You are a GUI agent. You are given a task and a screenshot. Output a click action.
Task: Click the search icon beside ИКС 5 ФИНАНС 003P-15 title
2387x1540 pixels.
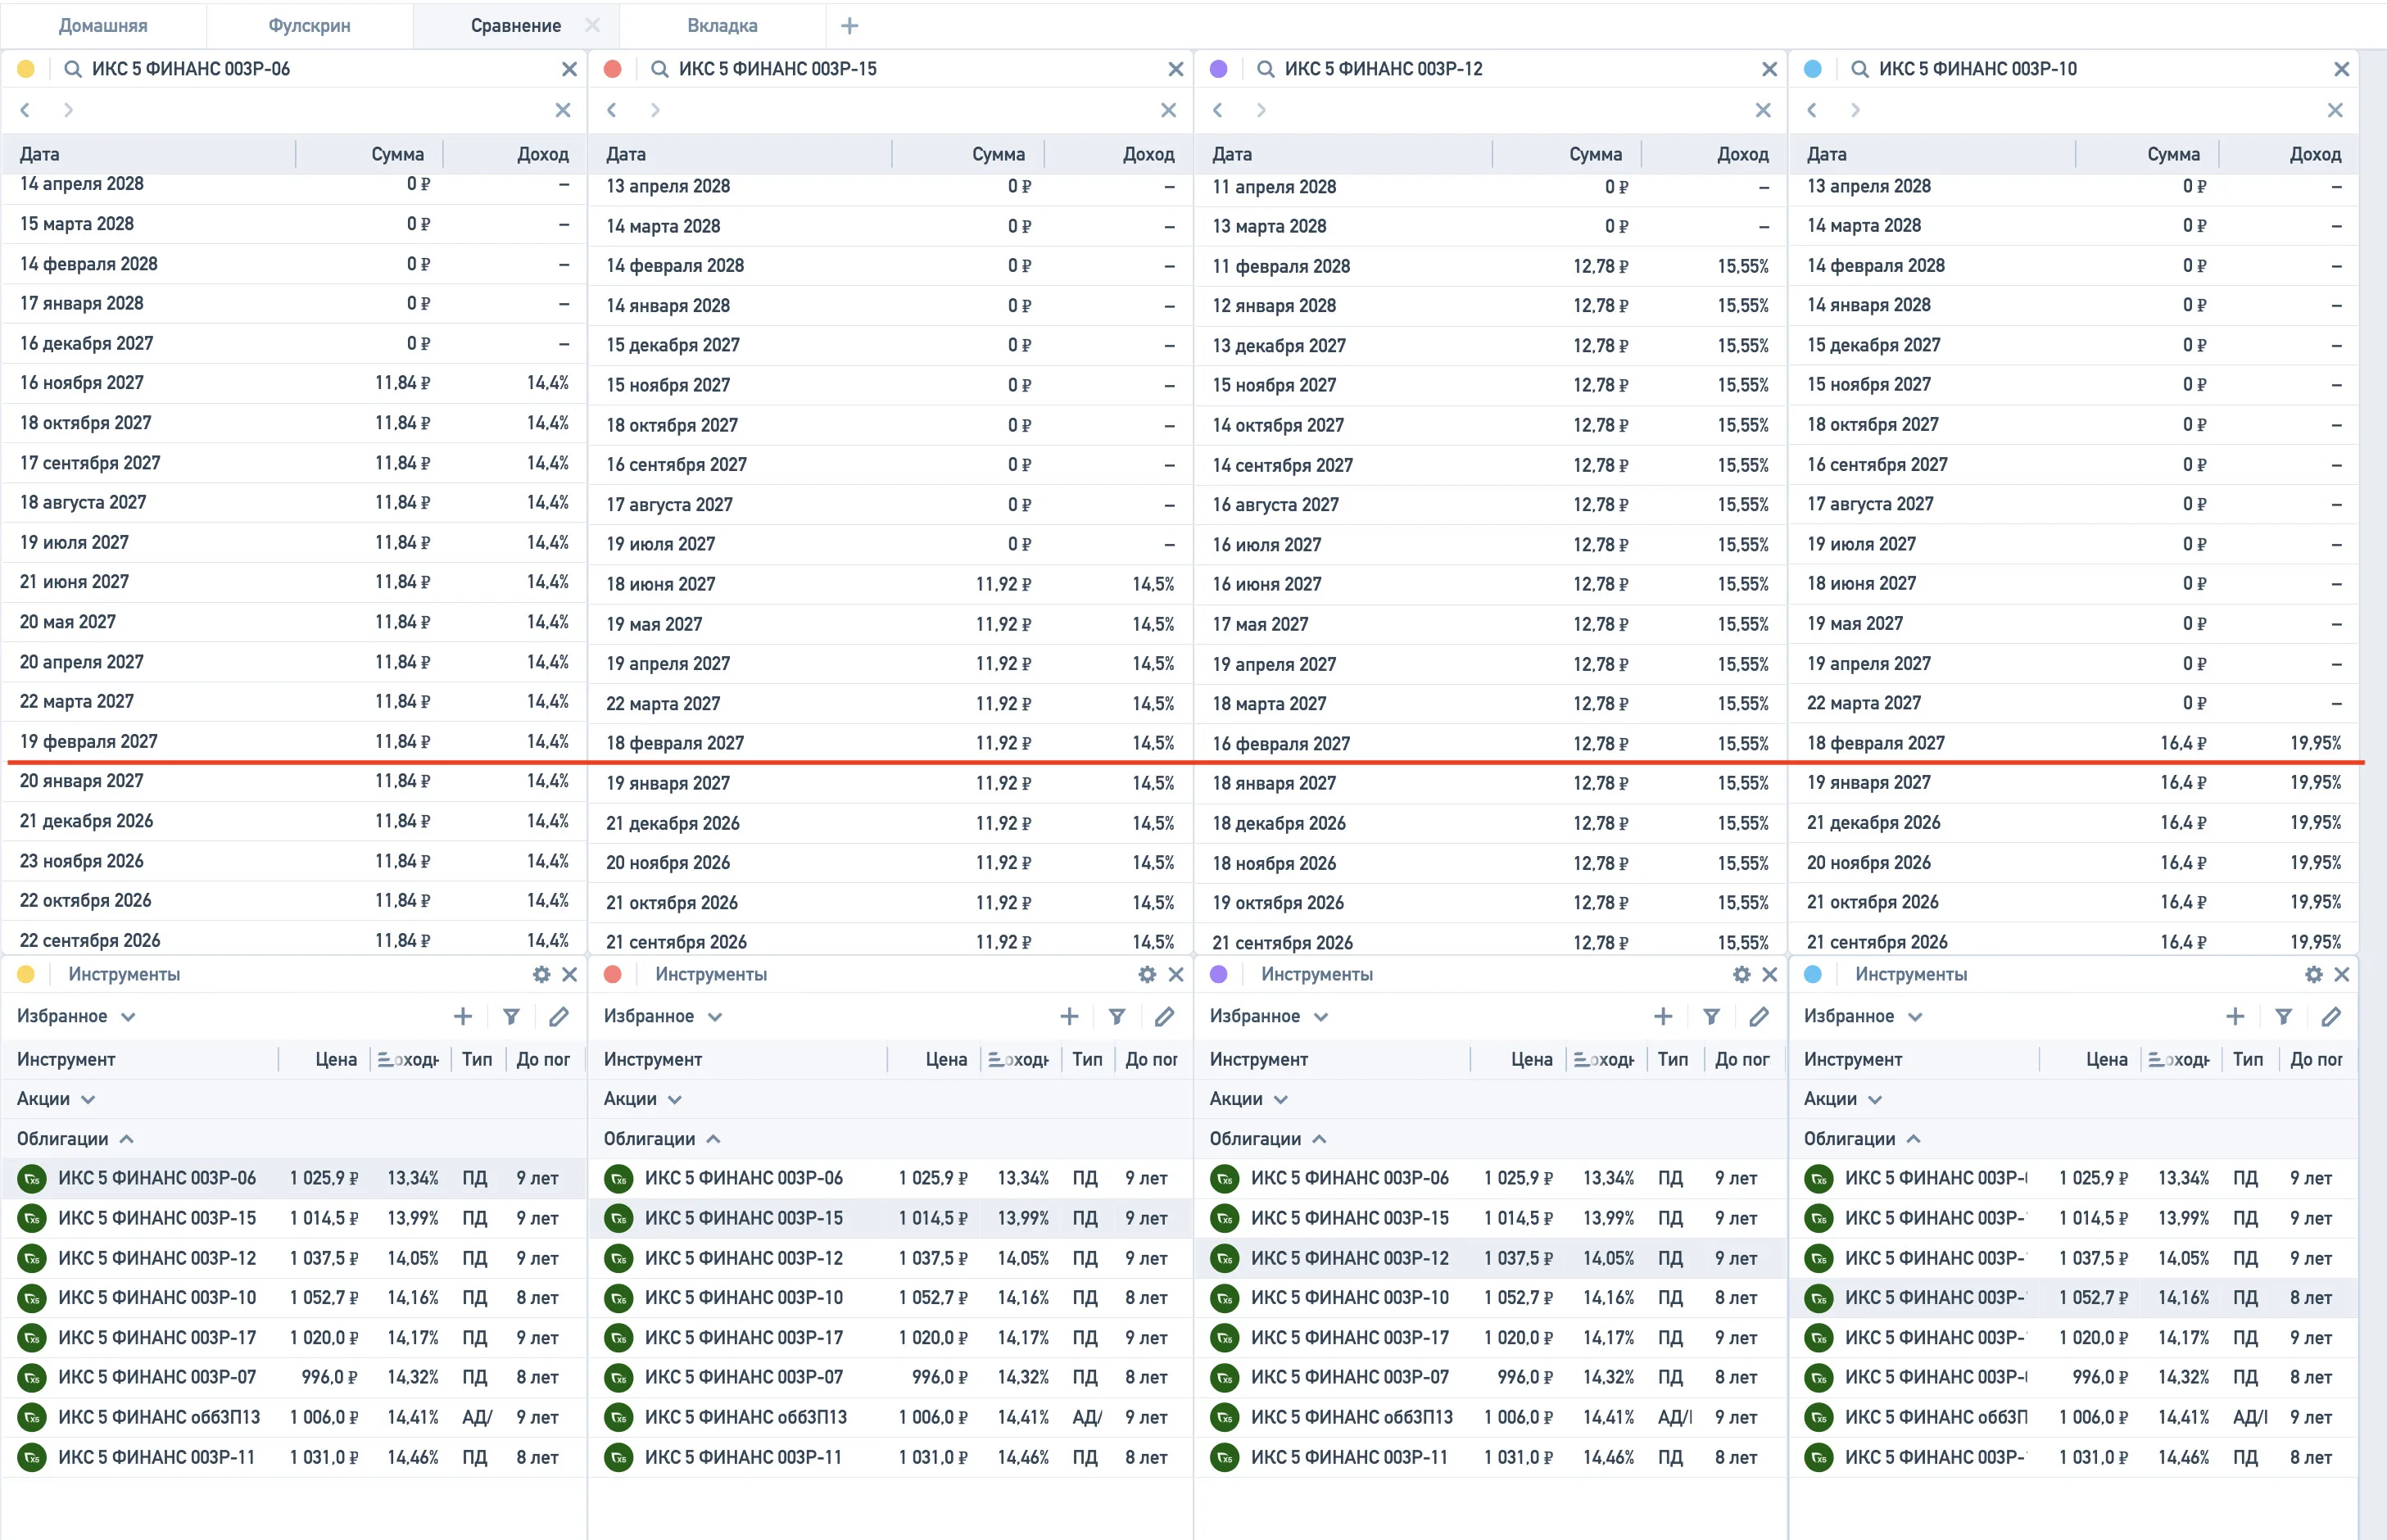[660, 69]
